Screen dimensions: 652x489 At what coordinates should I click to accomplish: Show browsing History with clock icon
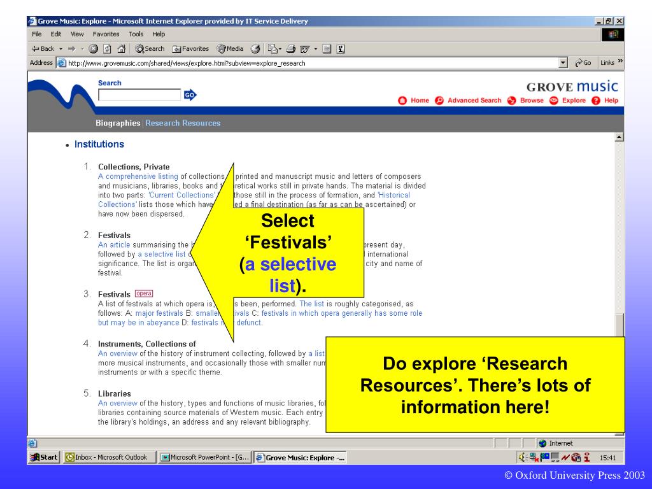point(255,49)
